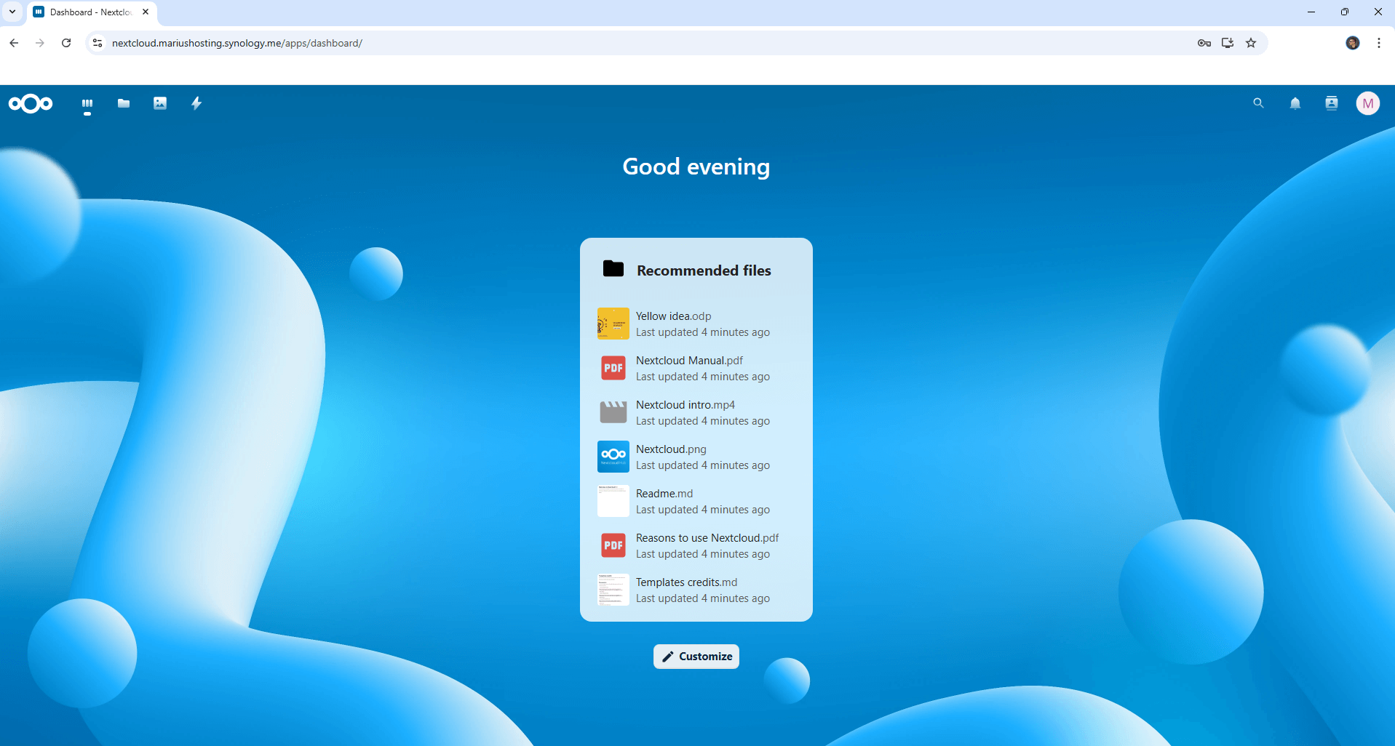Open the Files app icon
The height and width of the screenshot is (746, 1395).
click(x=124, y=104)
